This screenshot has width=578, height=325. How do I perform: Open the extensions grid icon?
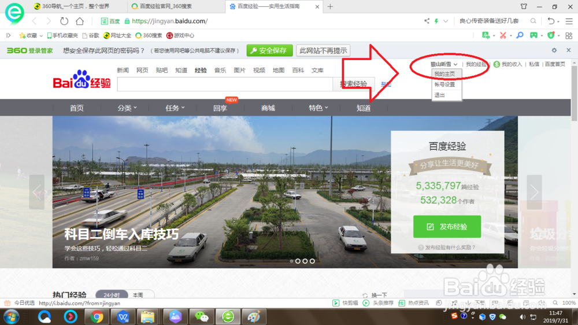point(569,35)
